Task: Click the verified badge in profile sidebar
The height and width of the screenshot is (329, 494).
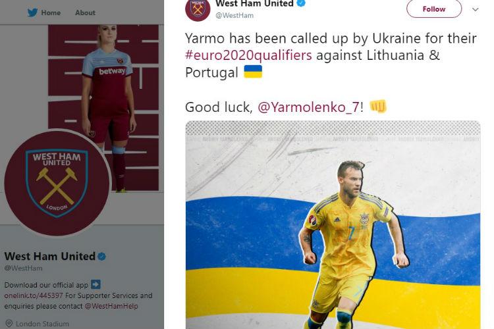Action: pyautogui.click(x=101, y=256)
